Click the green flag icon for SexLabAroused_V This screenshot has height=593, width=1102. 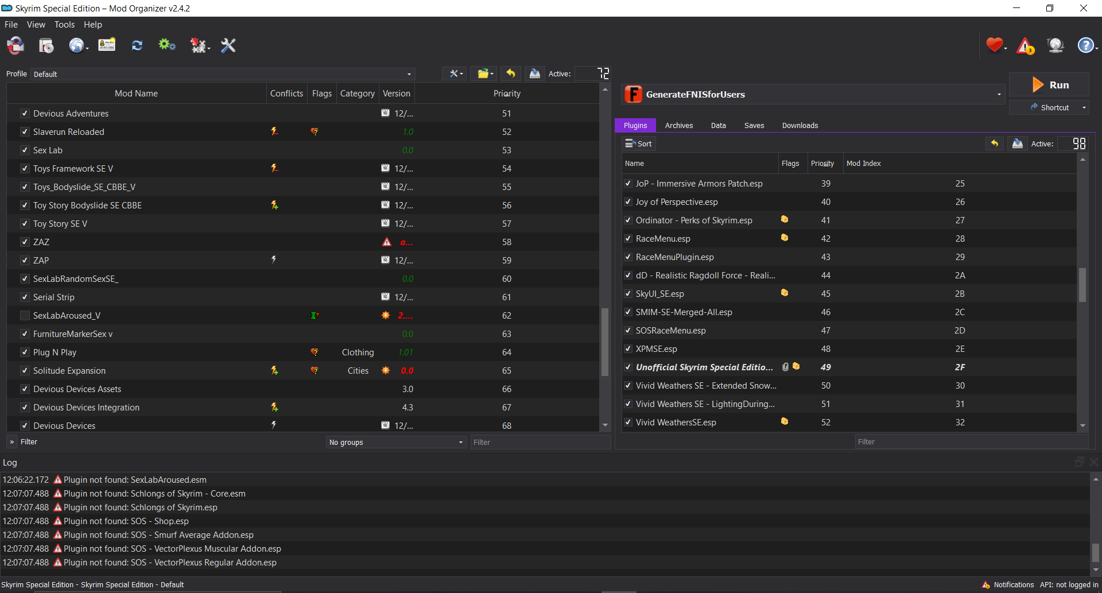315,315
